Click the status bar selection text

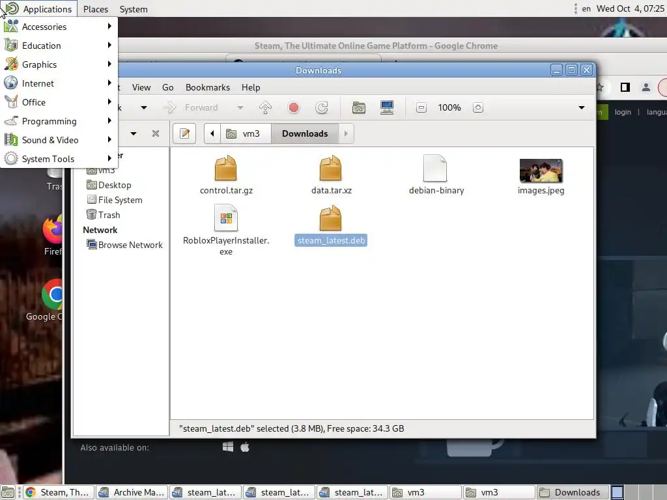pos(291,428)
